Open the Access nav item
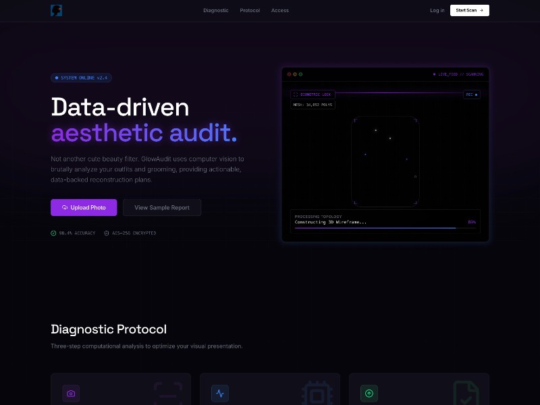Viewport: 540px width, 405px height. tap(280, 10)
